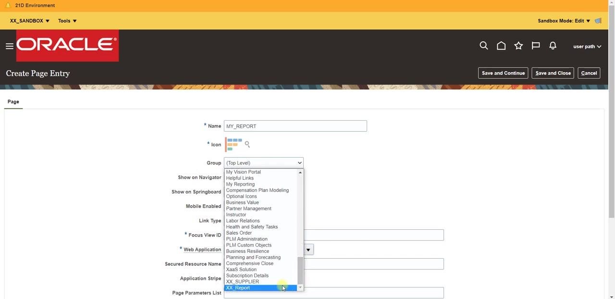Choose Comprehensive Close group
This screenshot has height=299, width=615.
pos(261,263)
